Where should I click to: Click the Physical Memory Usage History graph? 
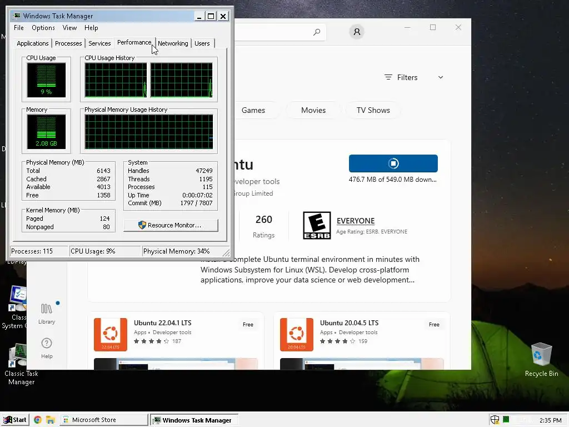click(x=149, y=132)
